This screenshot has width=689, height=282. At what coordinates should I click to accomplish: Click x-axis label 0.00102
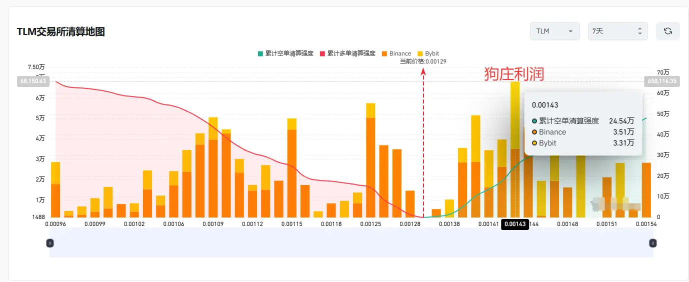[134, 224]
